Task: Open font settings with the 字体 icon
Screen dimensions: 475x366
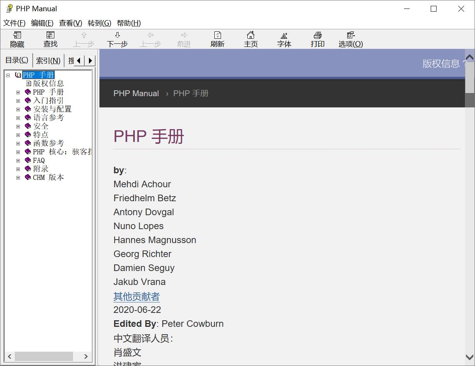Action: coord(284,39)
